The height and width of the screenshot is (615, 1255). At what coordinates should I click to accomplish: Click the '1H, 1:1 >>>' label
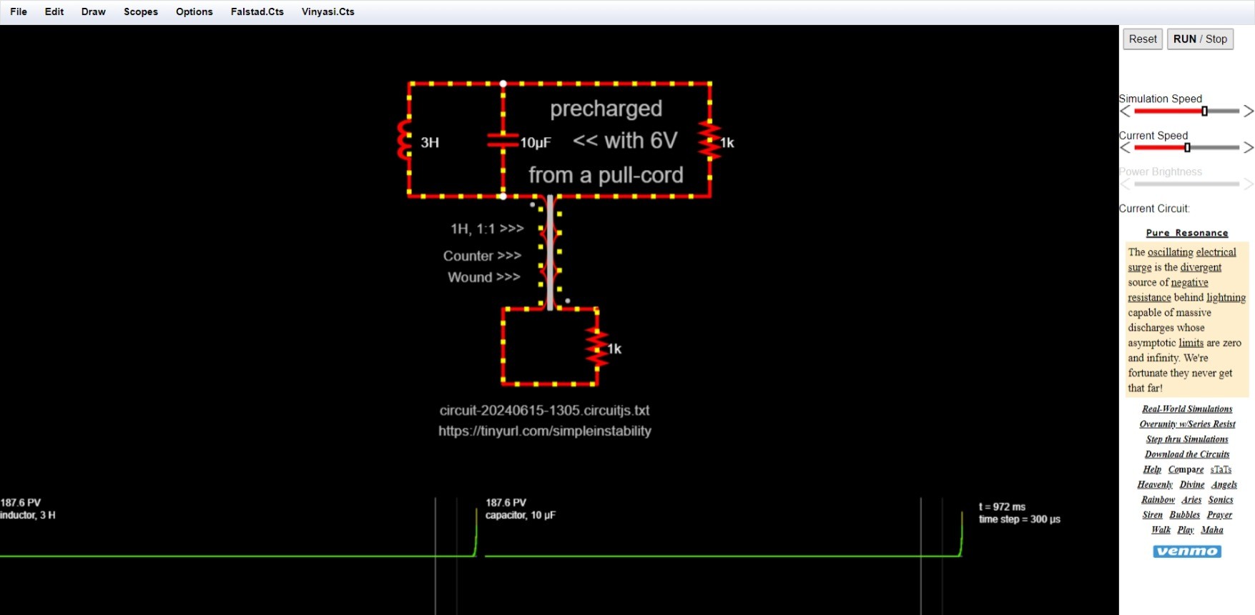(x=487, y=229)
